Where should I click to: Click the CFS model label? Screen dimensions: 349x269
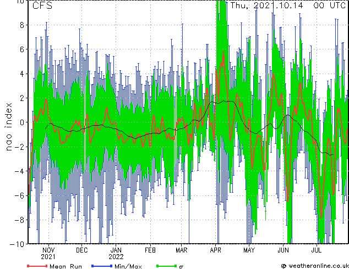pos(42,5)
